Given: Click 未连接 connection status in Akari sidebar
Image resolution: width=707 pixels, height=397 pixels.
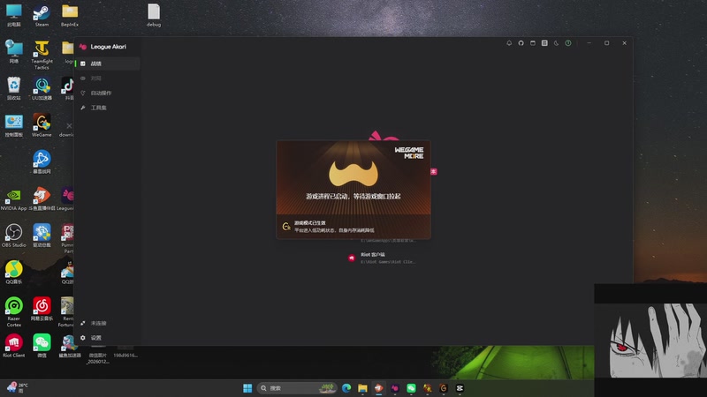Looking at the screenshot, I should 108,323.
